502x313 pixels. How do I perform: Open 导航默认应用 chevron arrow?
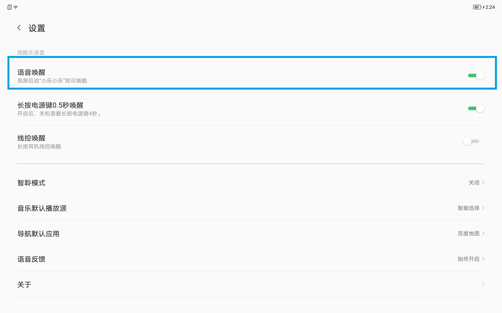pyautogui.click(x=483, y=233)
